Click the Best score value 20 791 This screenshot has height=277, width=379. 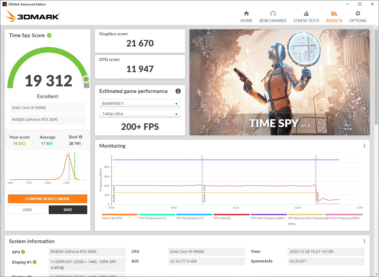75,144
